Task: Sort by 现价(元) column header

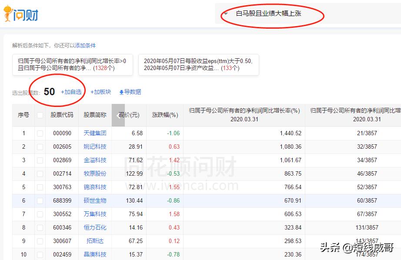Action: pos(129,115)
